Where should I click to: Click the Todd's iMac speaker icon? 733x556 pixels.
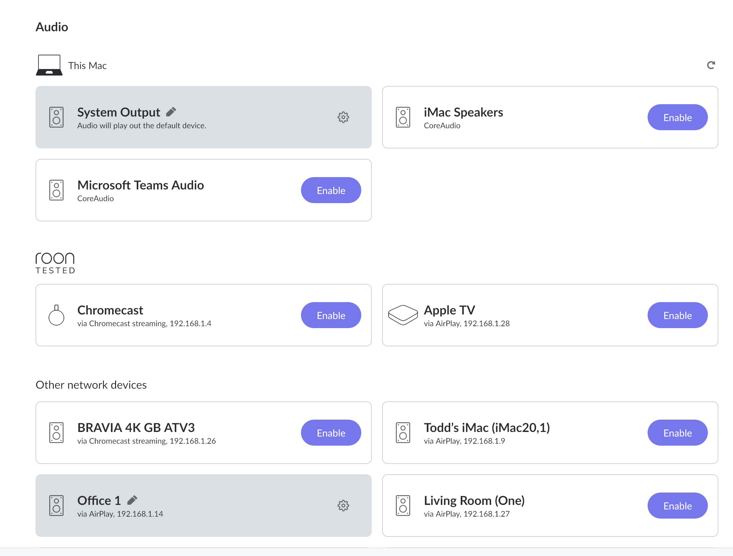pyautogui.click(x=403, y=433)
